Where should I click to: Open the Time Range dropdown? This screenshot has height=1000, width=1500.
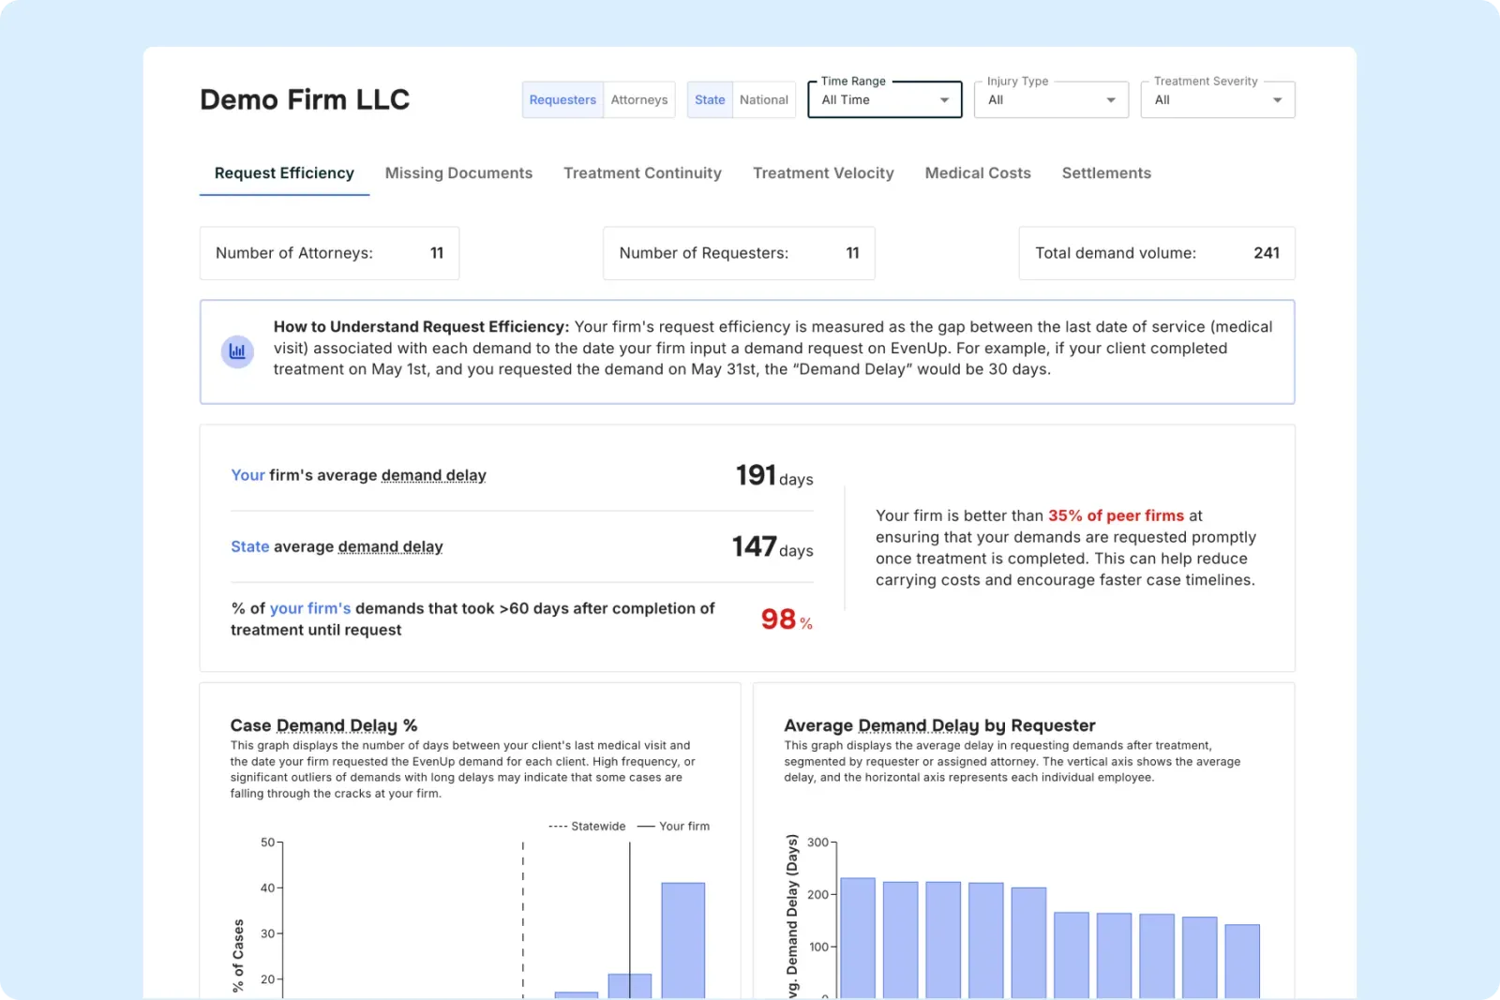coord(884,100)
